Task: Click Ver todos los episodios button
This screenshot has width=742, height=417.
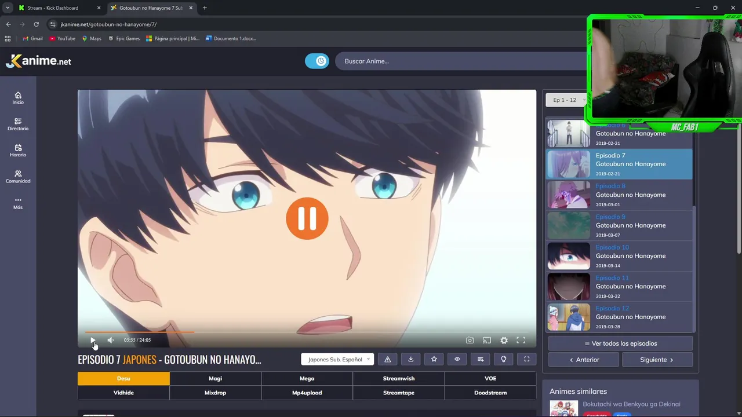Action: point(620,343)
